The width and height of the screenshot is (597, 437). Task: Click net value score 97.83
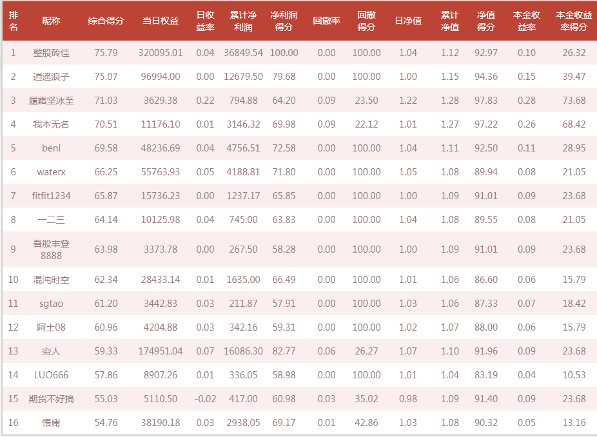(486, 101)
